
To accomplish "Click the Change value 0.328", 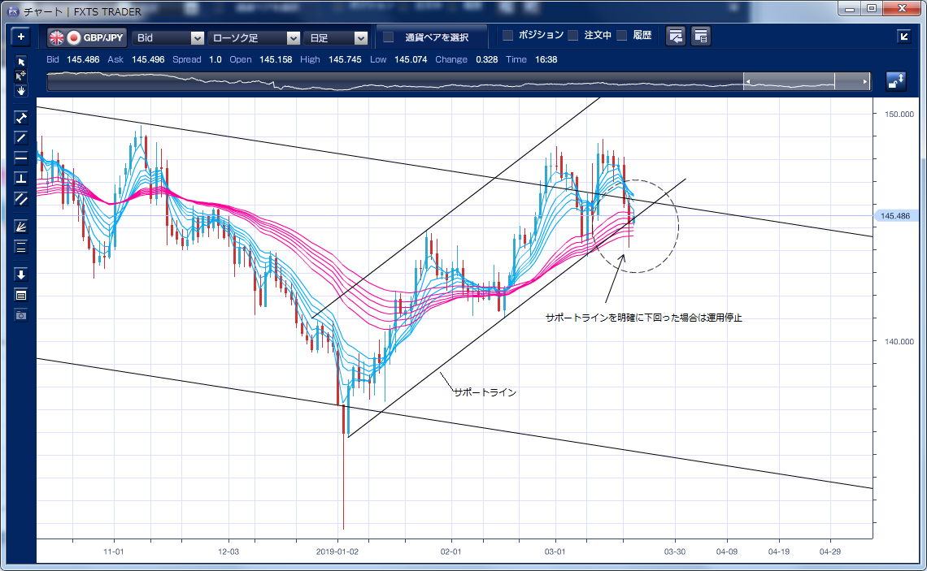I will coord(486,59).
